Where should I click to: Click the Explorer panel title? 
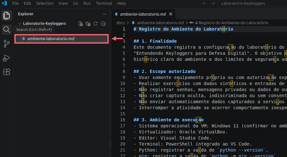tap(26, 14)
